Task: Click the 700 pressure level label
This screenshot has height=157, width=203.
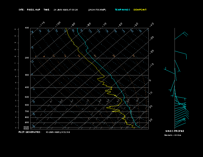Action: pyautogui.click(x=27, y=111)
